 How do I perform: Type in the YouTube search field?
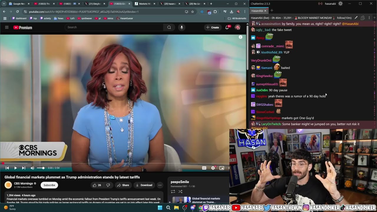(x=114, y=27)
